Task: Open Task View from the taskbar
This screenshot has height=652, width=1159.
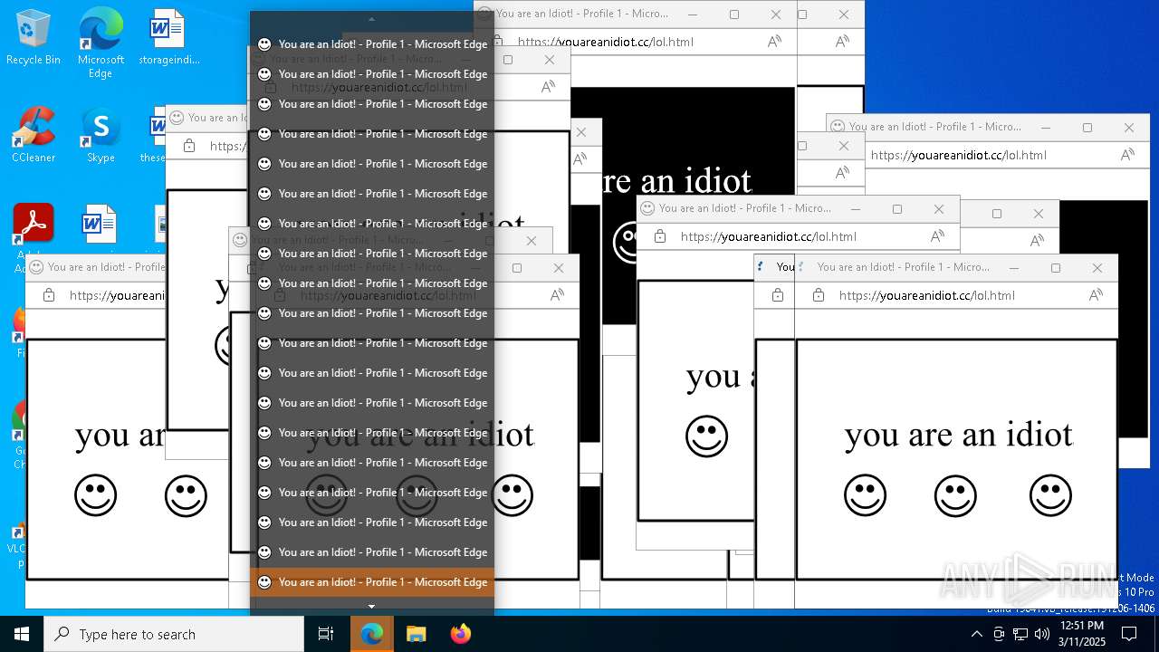Action: pyautogui.click(x=326, y=634)
